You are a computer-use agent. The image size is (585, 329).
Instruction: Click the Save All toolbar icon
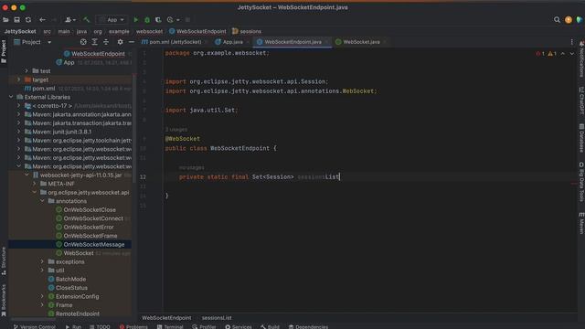[x=16, y=20]
